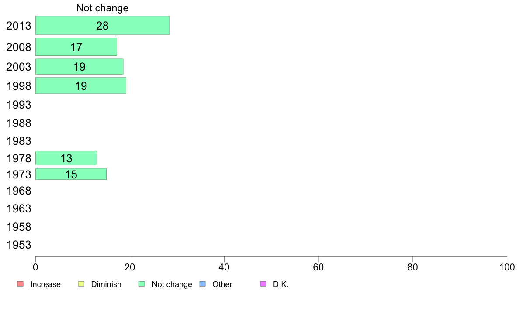Select the 2013 bar showing 28
The height and width of the screenshot is (321, 519).
point(103,25)
